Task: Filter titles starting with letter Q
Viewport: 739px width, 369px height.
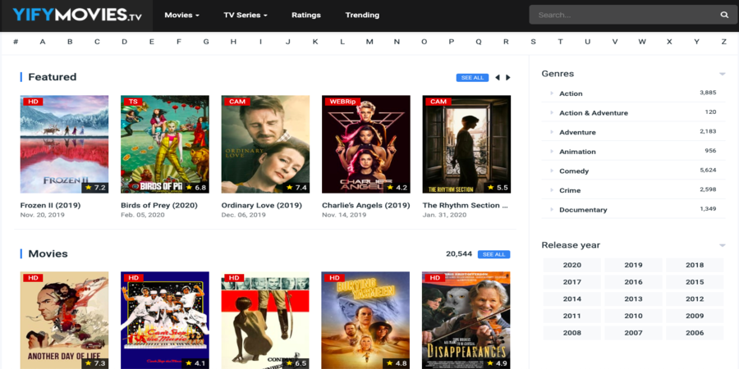Action: 479,42
